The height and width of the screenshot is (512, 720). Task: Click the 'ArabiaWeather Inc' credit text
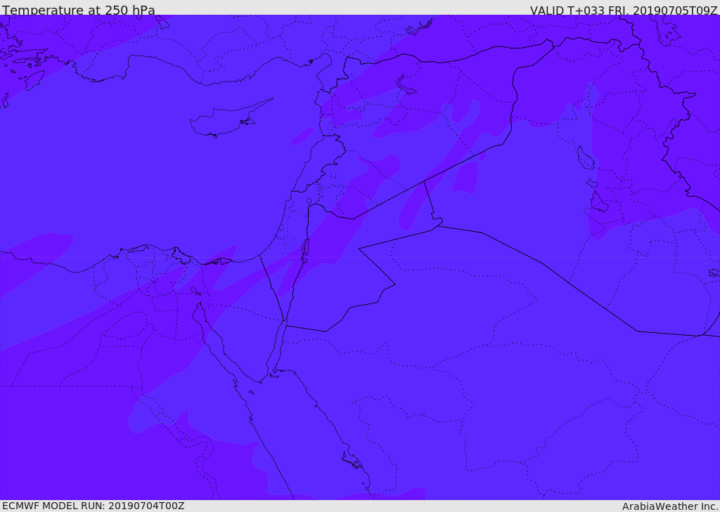(670, 506)
